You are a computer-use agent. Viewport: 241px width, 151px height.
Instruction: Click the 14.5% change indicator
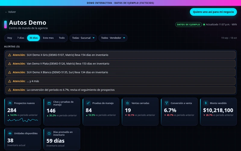point(12,115)
